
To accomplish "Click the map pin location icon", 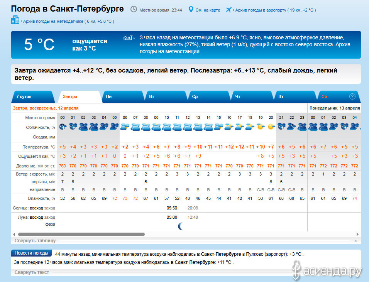I will (x=191, y=9).
